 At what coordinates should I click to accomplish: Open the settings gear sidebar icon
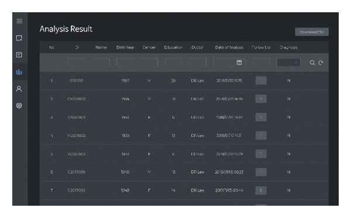point(19,105)
